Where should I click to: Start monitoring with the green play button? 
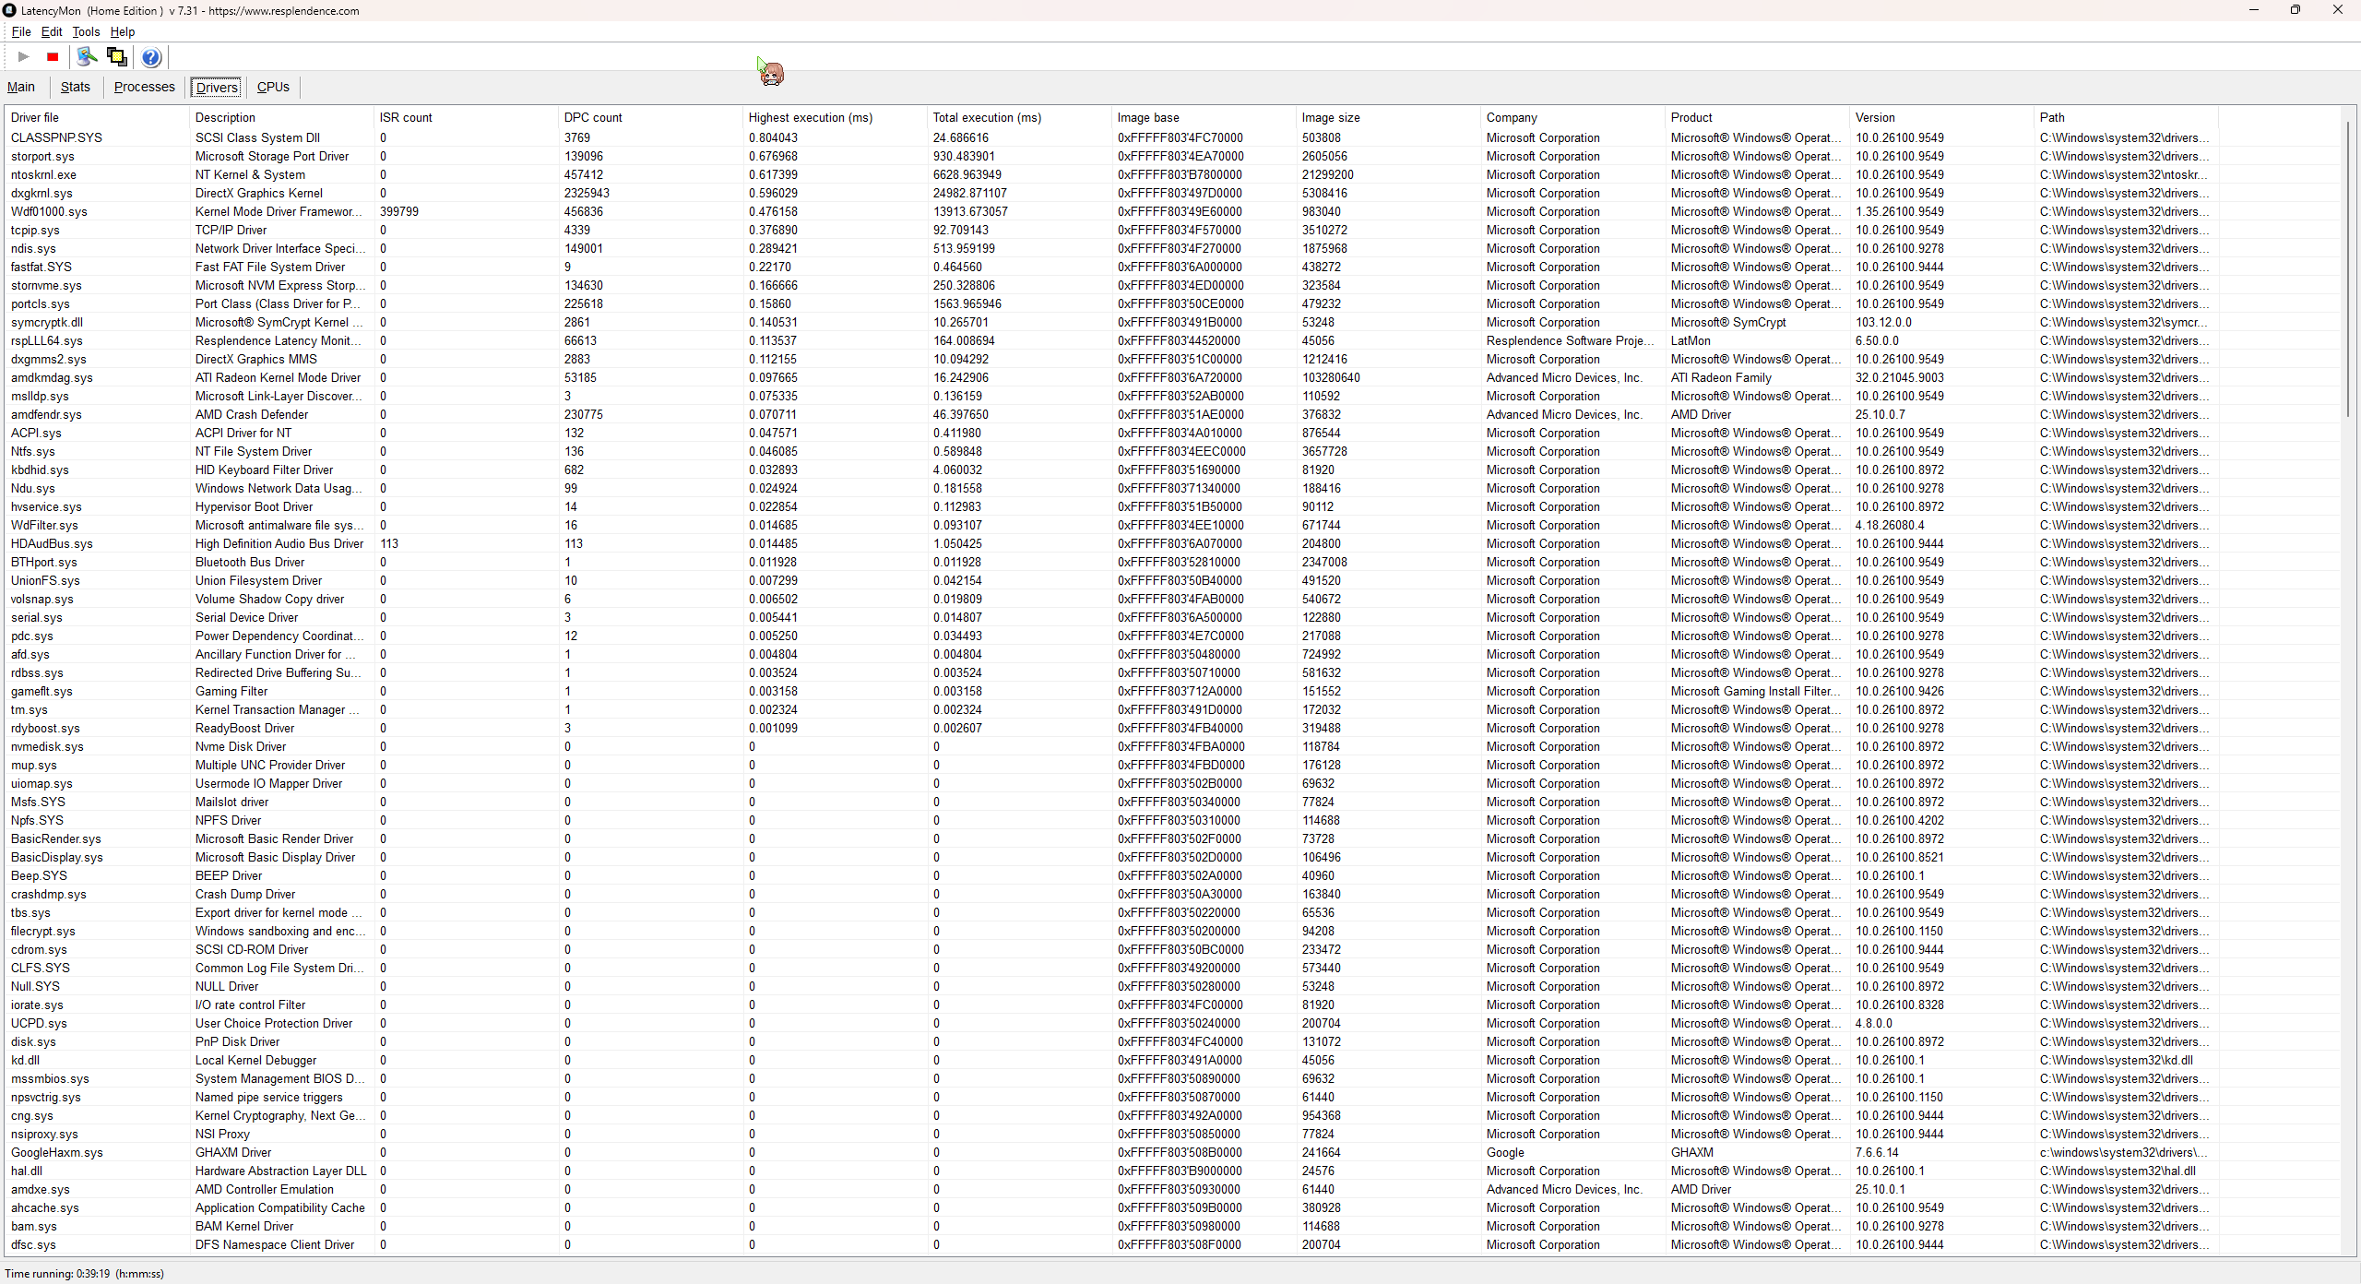[24, 57]
